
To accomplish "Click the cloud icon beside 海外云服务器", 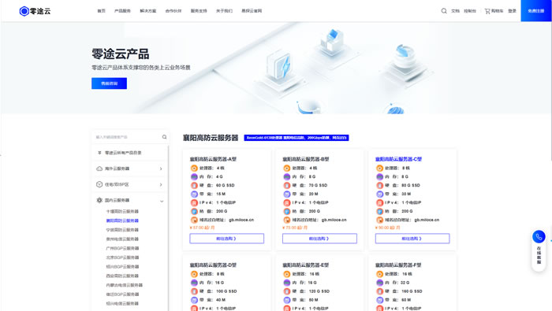I will click(99, 168).
